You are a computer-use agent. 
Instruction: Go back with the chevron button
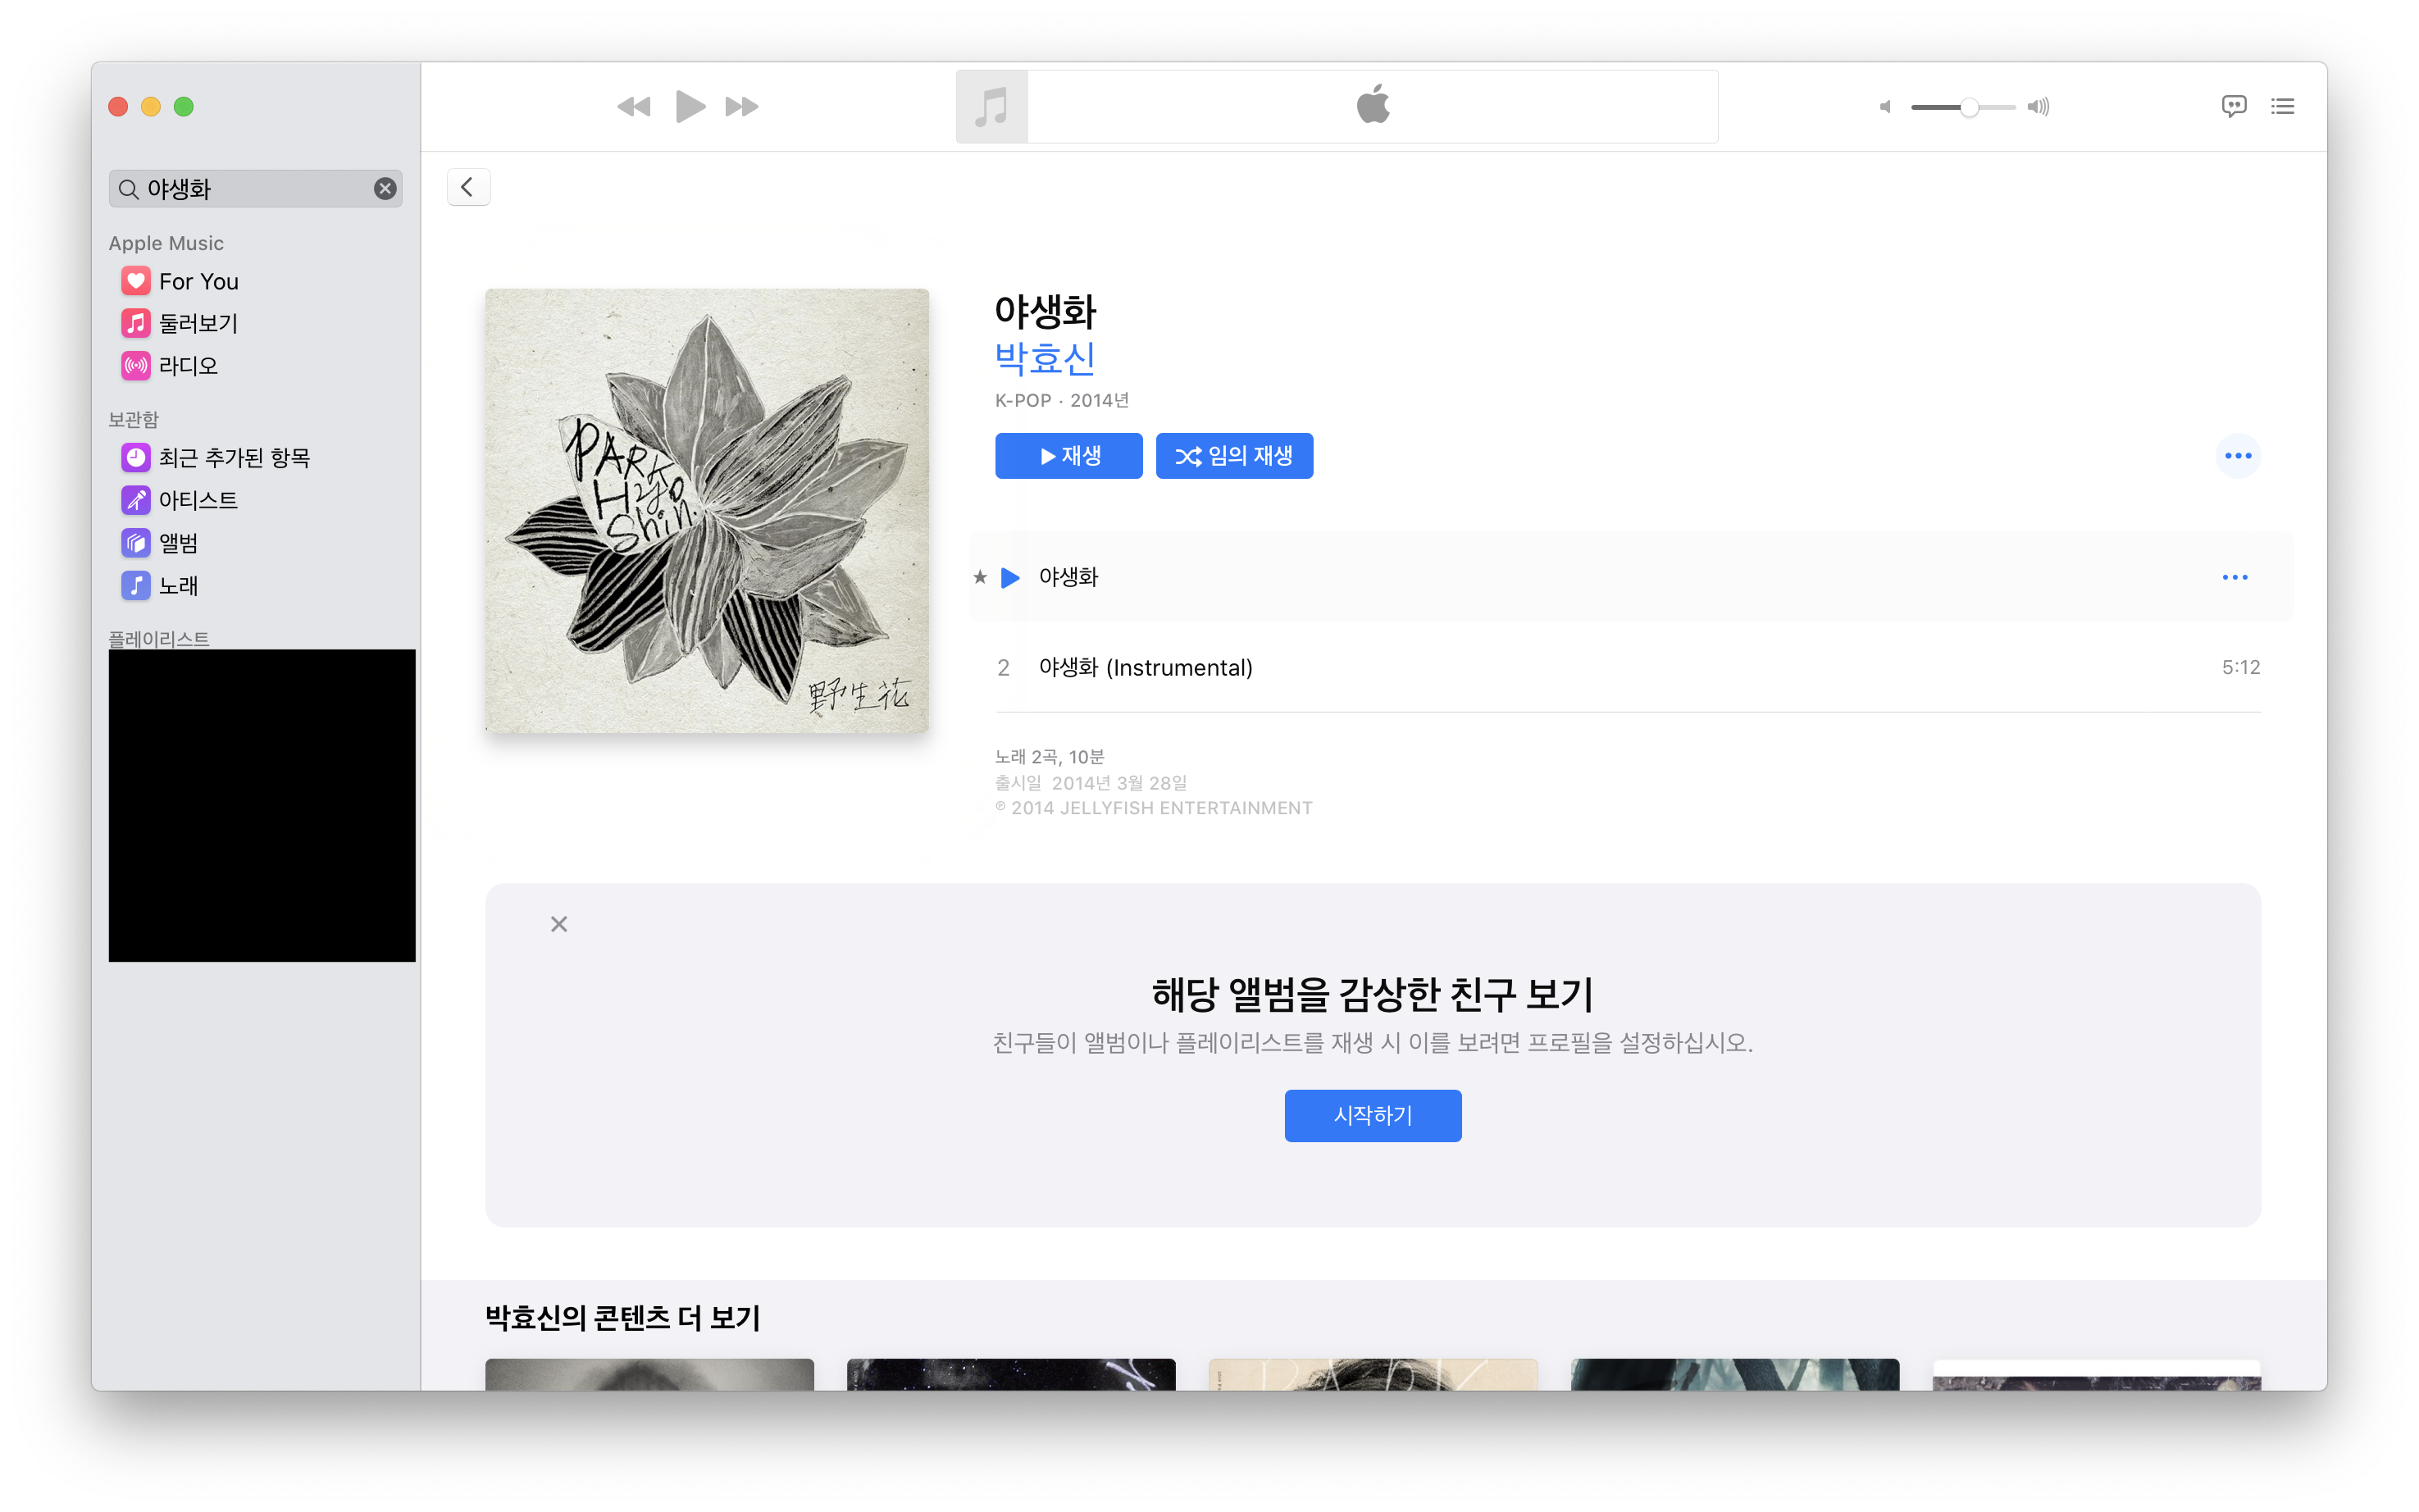[468, 187]
